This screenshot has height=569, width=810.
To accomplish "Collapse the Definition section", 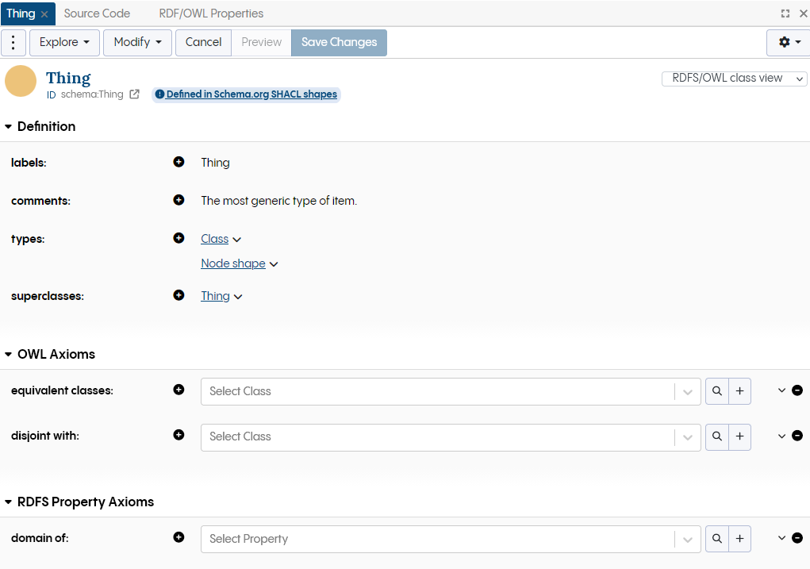I will tap(9, 127).
